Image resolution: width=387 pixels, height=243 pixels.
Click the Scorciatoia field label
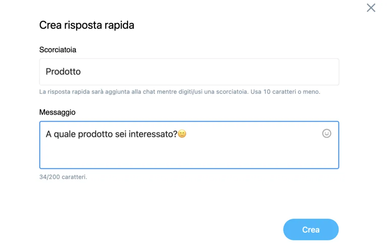pos(58,50)
